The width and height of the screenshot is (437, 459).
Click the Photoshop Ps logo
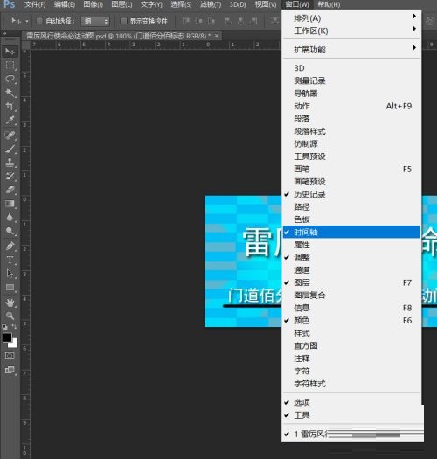[9, 4]
